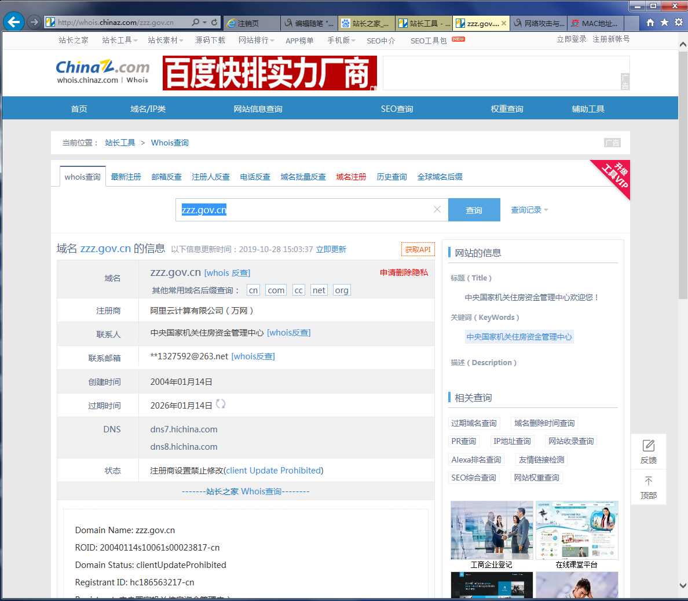Select the 域名批量反查 tab
The height and width of the screenshot is (601, 688).
(x=303, y=177)
